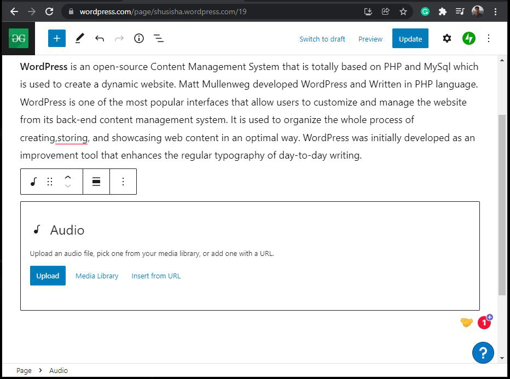Click the scrollbar down arrow
The image size is (510, 379).
point(502,358)
